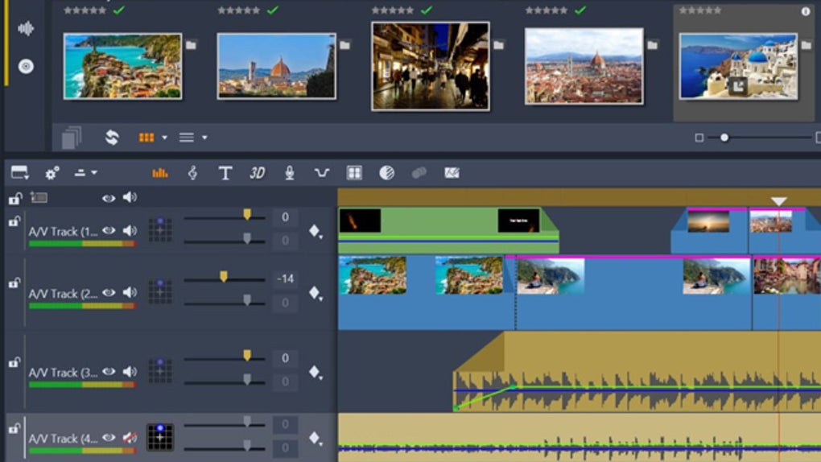Click the treble clef ScoreFitter music icon
This screenshot has height=462, width=821.
[192, 173]
